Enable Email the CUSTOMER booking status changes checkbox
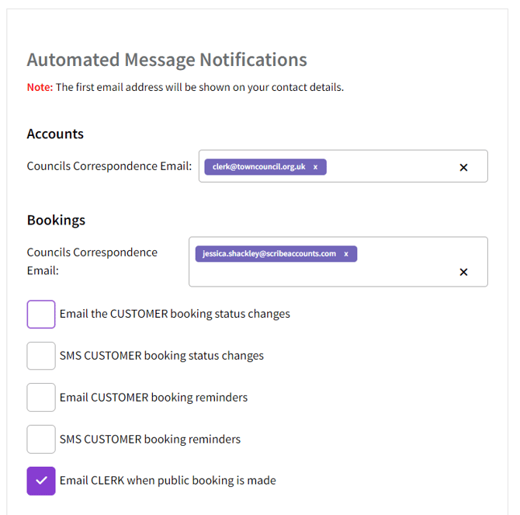 tap(41, 315)
